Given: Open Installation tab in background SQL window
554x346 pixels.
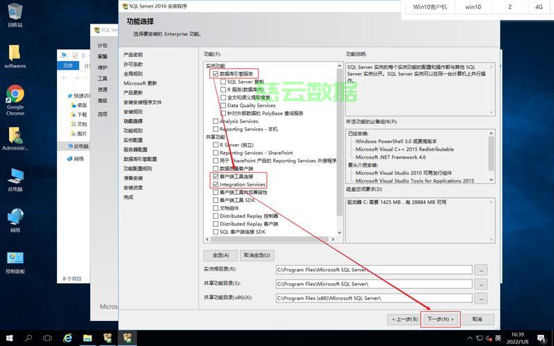Looking at the screenshot, I should [x=103, y=57].
